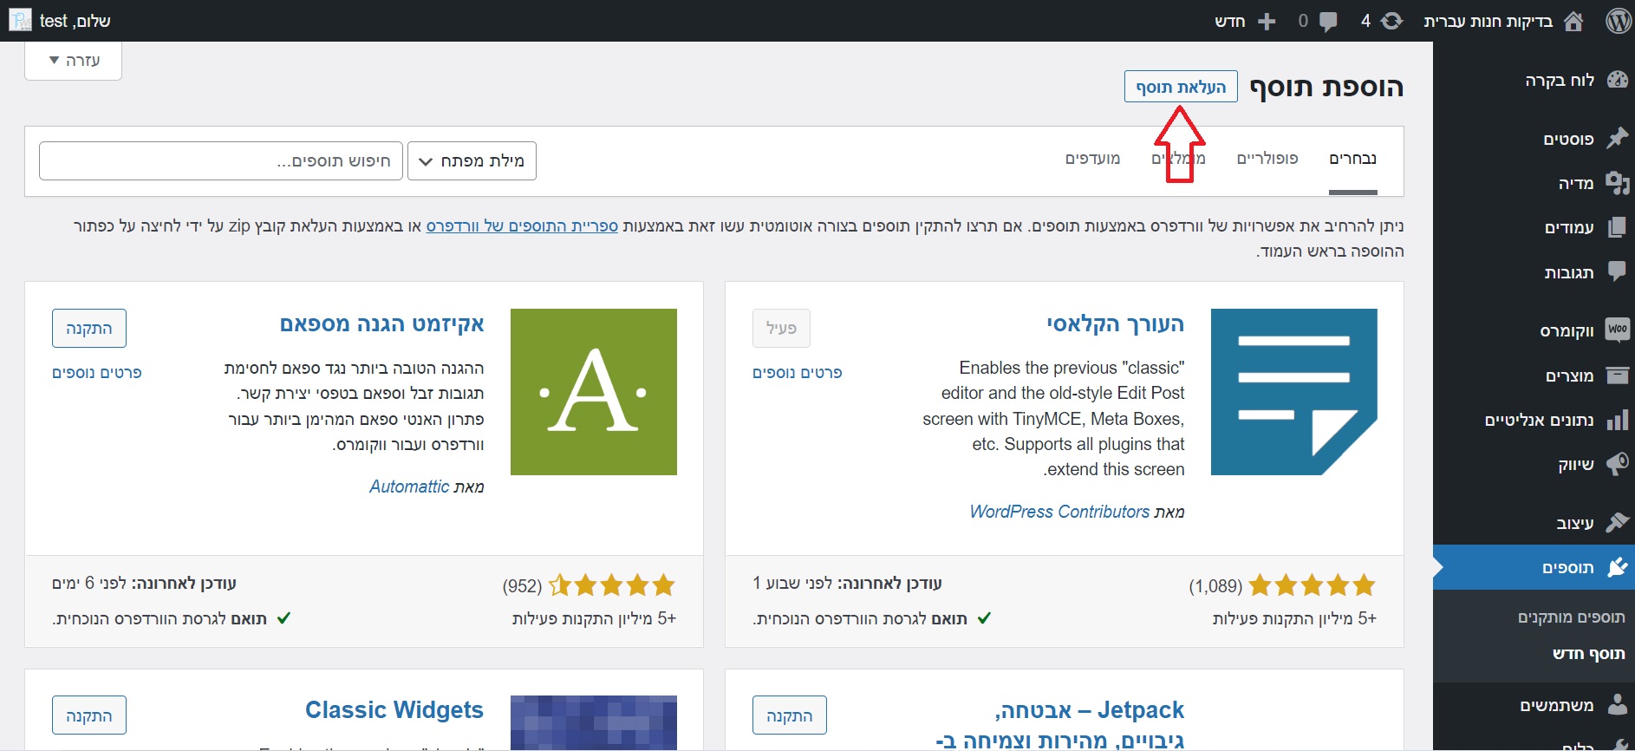Open Dashboard (לוח בקרה) from the sidebar

(1559, 81)
